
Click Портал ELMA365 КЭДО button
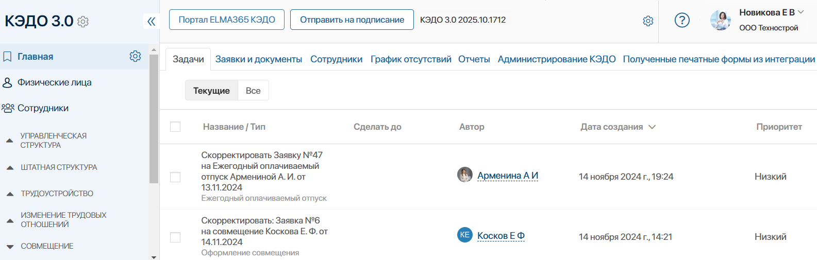tap(227, 20)
